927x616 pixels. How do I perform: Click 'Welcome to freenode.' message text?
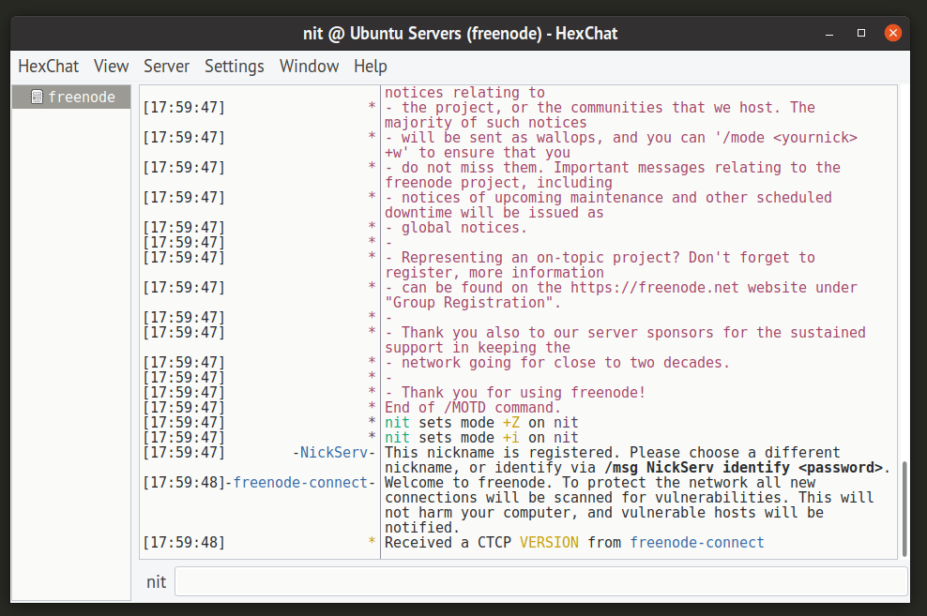pos(469,483)
